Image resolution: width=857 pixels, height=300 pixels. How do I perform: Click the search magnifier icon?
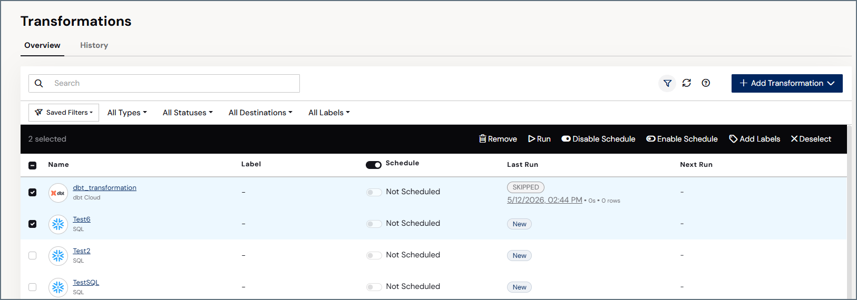(39, 83)
